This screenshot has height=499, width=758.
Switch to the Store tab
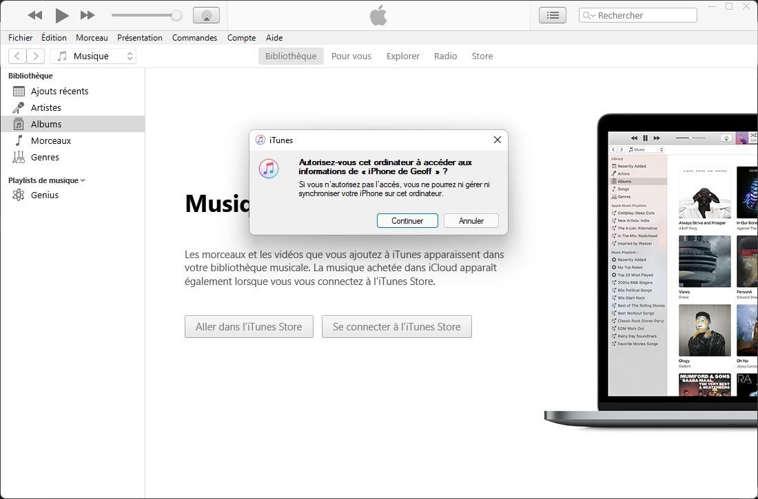(482, 56)
